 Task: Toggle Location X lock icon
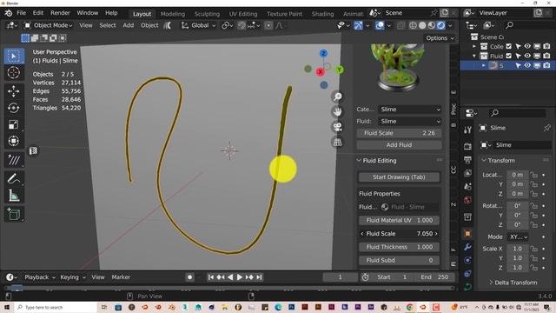(533, 175)
